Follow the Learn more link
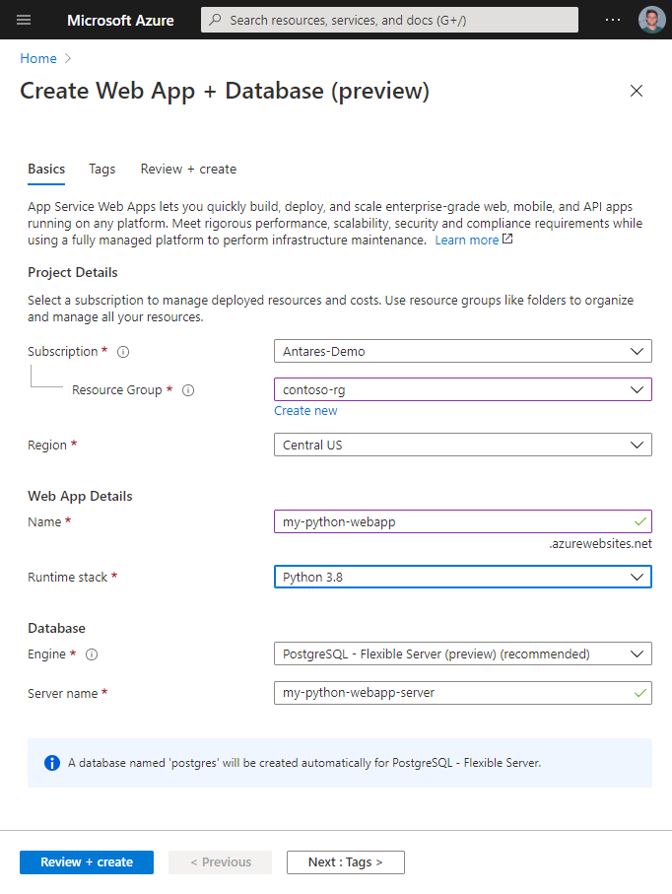Screen dimensions: 672x894 coord(467,241)
